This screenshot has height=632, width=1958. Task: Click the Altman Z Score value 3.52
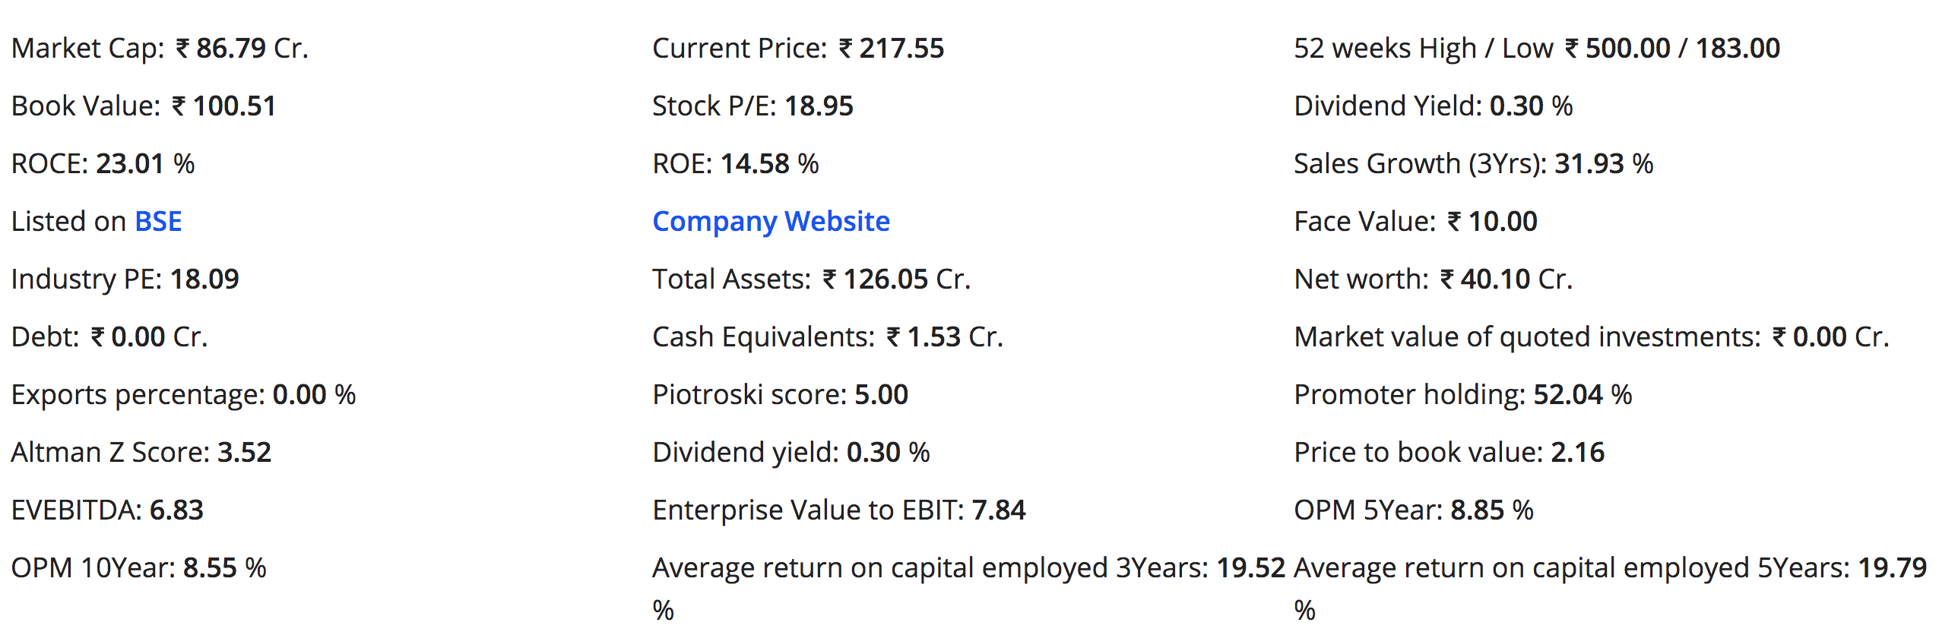[x=244, y=452]
